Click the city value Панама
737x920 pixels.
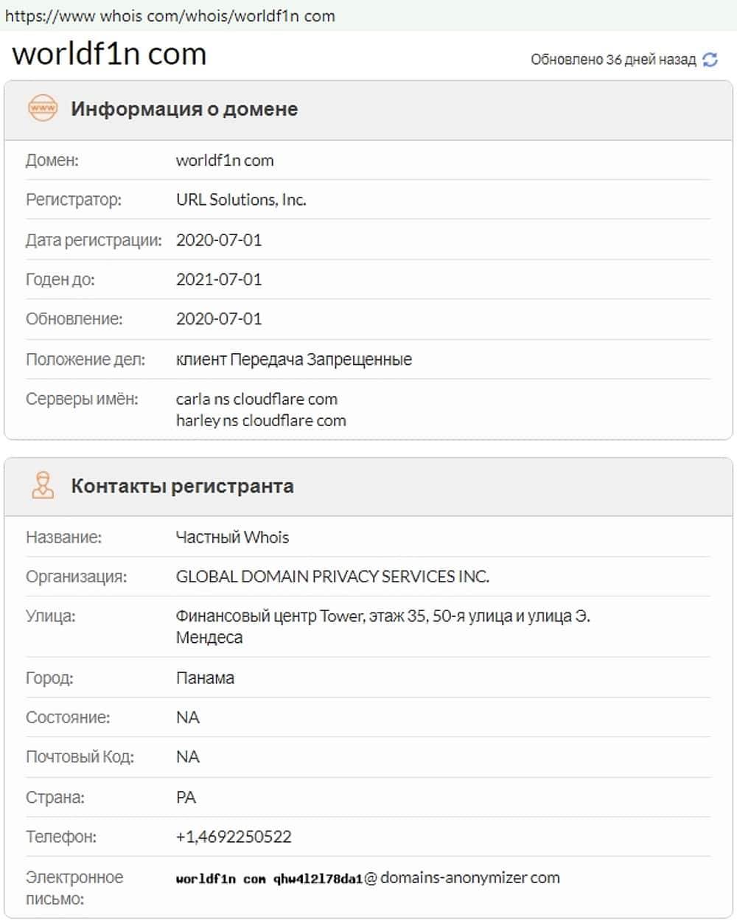click(205, 677)
